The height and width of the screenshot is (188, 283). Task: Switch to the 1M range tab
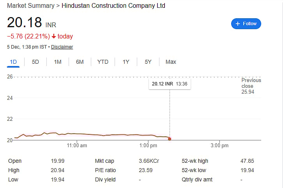click(58, 62)
